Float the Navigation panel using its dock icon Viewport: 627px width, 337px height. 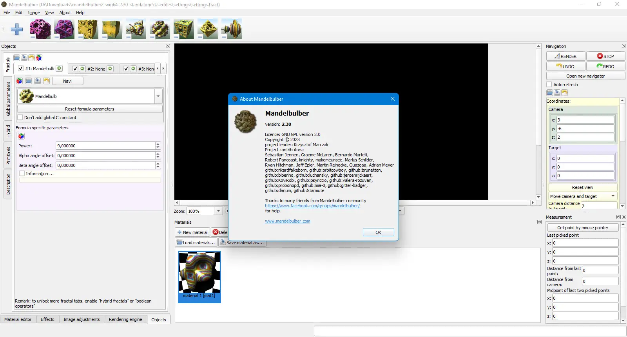624,46
